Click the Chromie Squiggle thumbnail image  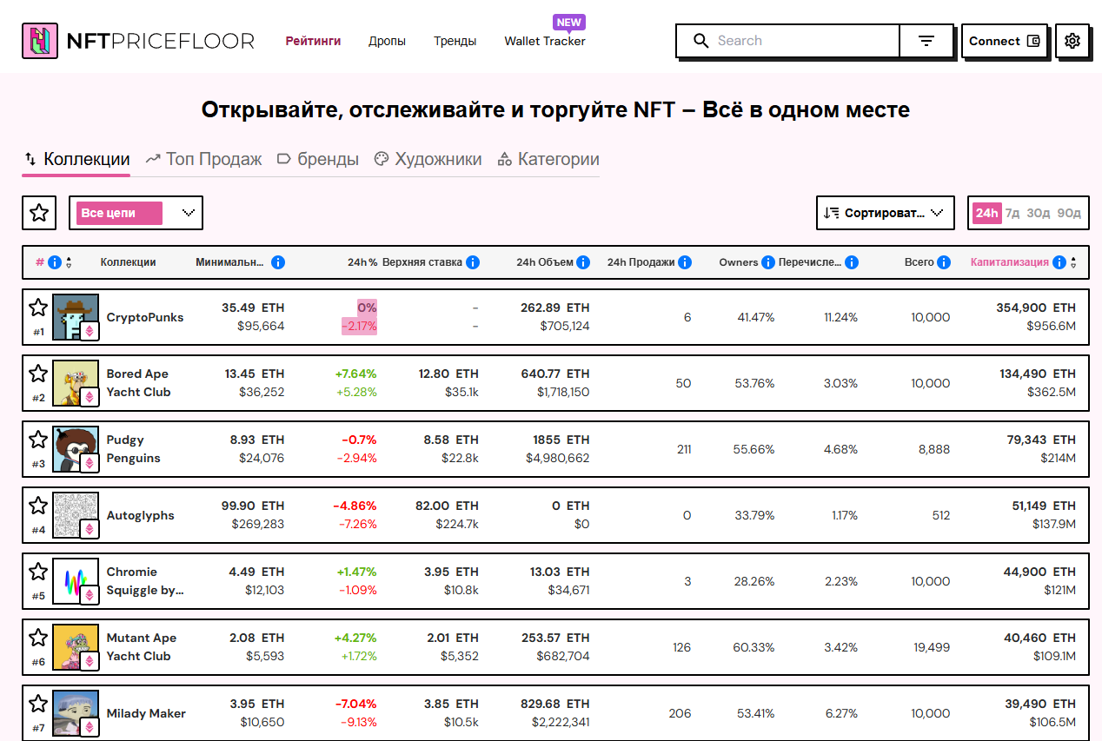pos(75,581)
